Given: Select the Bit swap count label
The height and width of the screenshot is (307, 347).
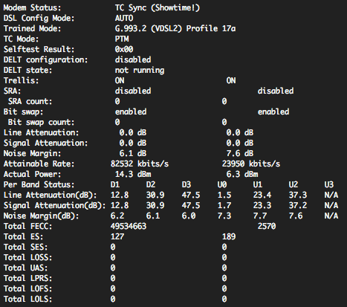Looking at the screenshot, I should coord(41,123).
